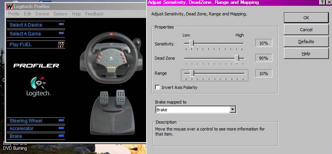Click the steering wheel image in Profiler
This screenshot has width=332, height=154.
click(x=111, y=58)
